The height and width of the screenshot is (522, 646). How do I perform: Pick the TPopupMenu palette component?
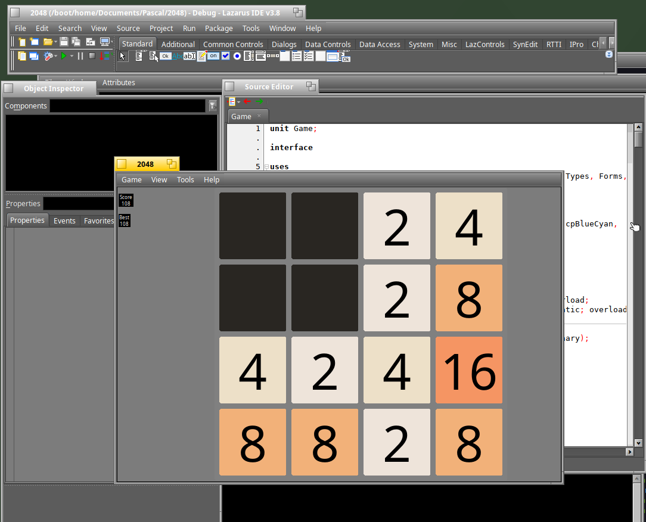coord(154,56)
